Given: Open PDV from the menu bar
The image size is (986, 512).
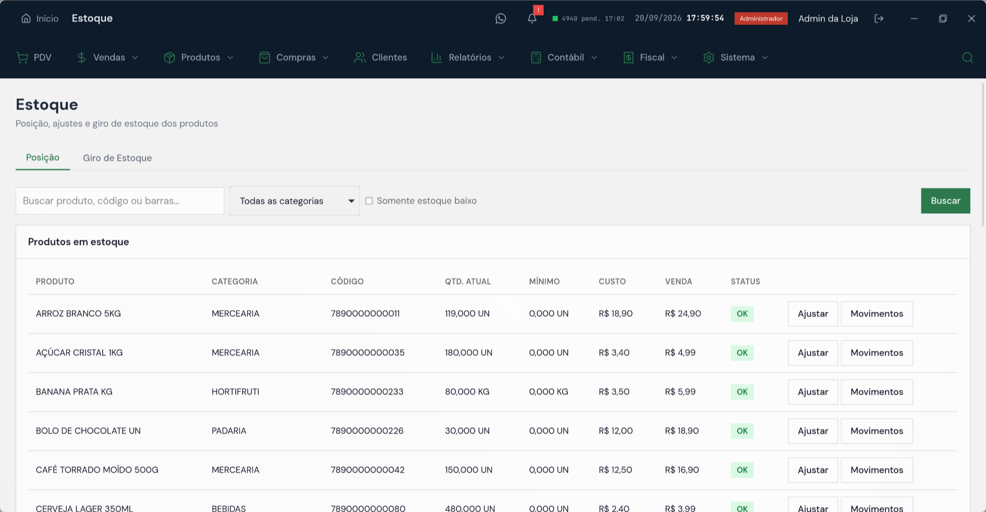Looking at the screenshot, I should coord(34,57).
